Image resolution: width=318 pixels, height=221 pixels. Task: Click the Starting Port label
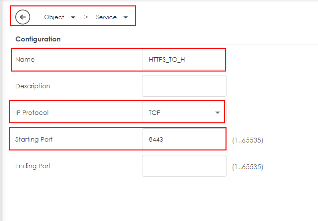34,139
